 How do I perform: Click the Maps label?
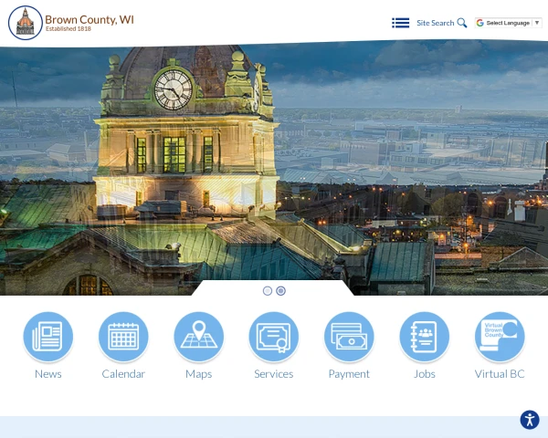tap(199, 374)
